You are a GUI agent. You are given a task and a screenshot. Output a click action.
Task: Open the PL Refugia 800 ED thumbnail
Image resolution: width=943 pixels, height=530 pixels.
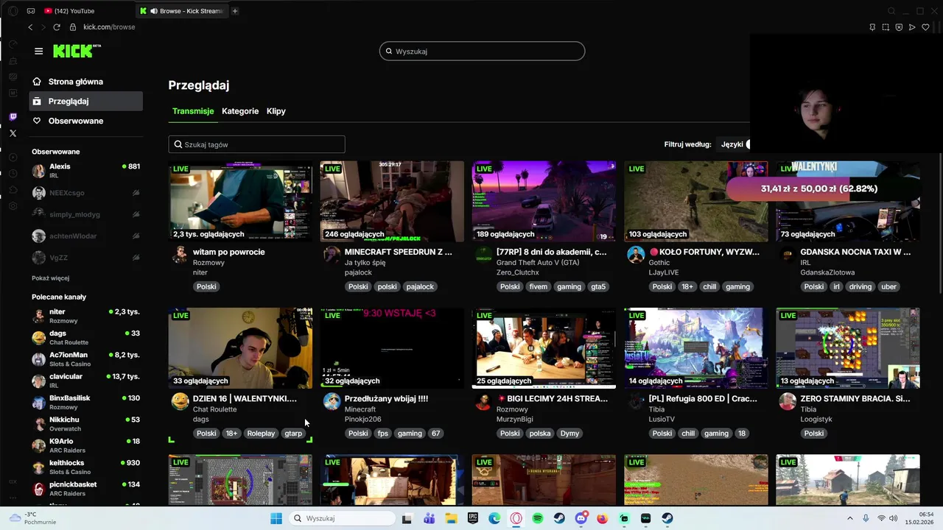pos(695,348)
